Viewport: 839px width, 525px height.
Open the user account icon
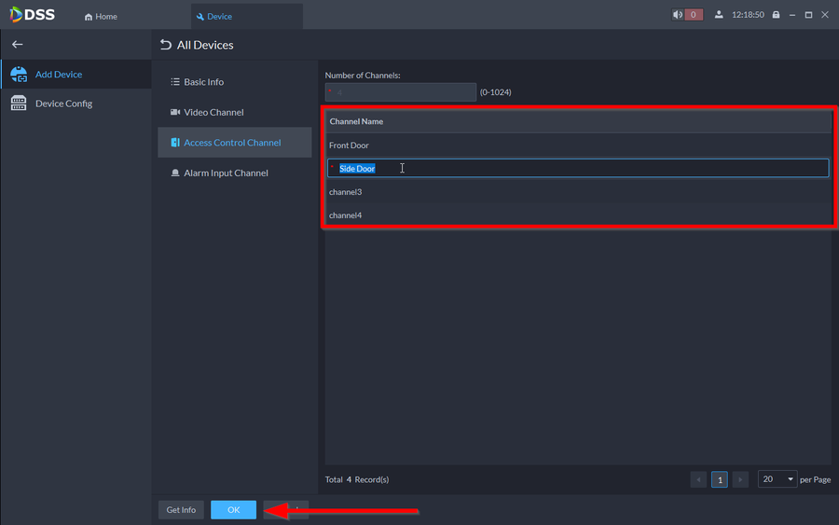click(719, 15)
